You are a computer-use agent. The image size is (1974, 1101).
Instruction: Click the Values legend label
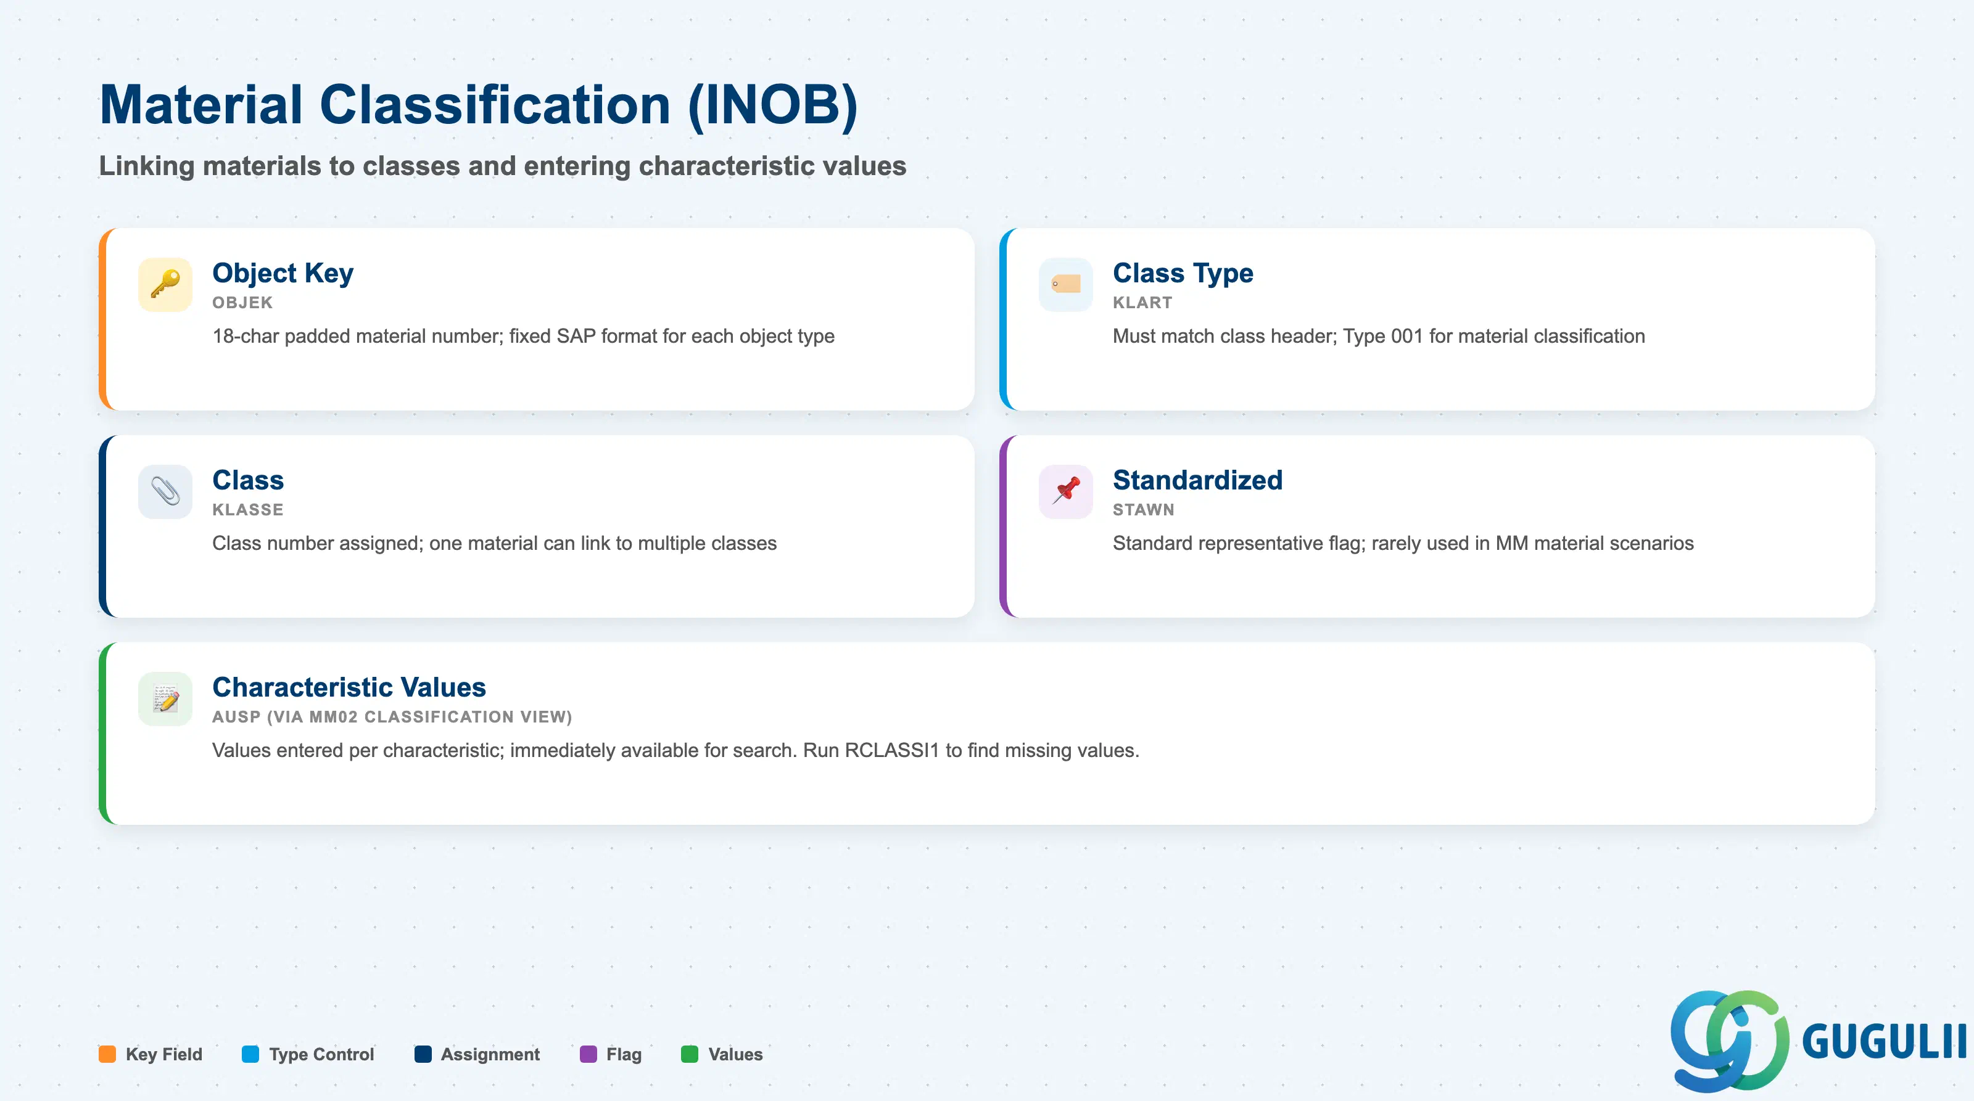tap(736, 1054)
